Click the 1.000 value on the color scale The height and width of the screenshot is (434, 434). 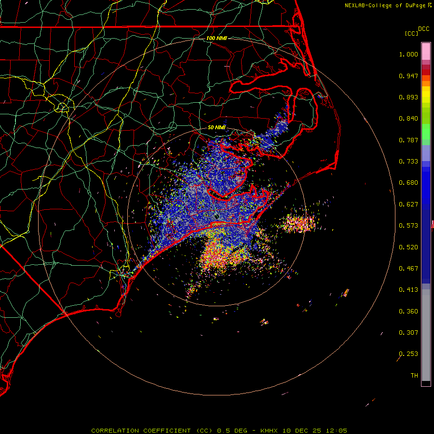pos(408,54)
